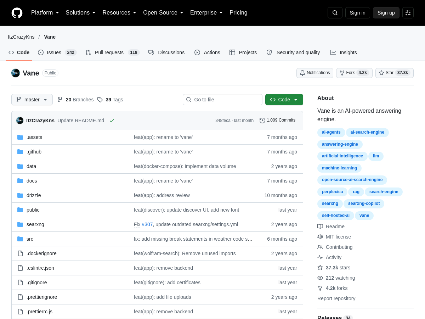Click the green commit status checkmark
The height and width of the screenshot is (319, 425).
(112, 121)
